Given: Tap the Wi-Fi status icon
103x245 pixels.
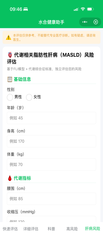Looking at the screenshot, I should 83,9.
